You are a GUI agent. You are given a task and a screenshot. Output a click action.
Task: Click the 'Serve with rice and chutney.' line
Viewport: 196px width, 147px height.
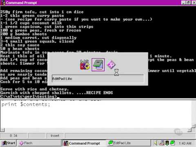point(35,89)
